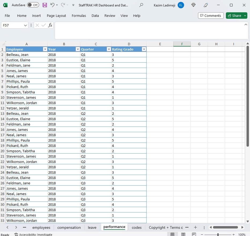Switch to the compensation sheet tab
Screen dimensions: 250x236
tap(69, 227)
